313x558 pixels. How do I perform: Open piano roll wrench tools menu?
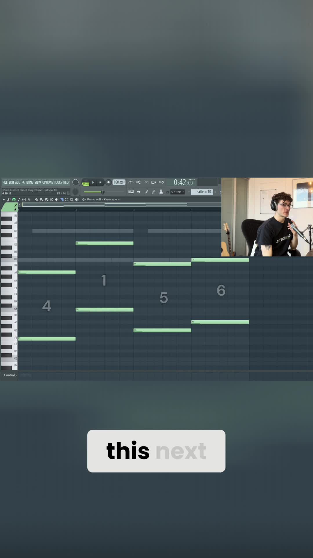click(x=9, y=199)
